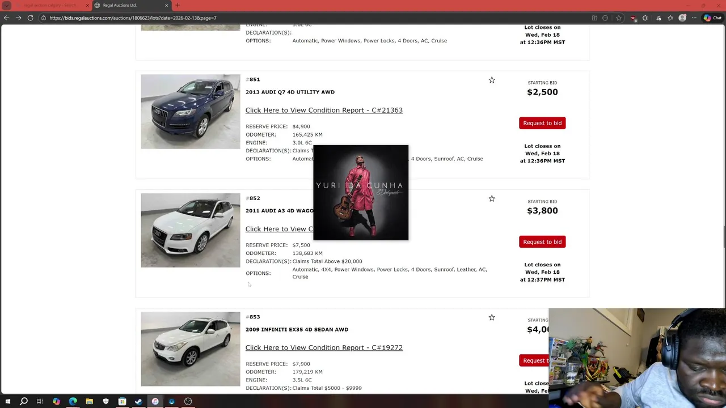Click the Yuri Da Cunha album art popup
This screenshot has width=726, height=408.
point(361,193)
